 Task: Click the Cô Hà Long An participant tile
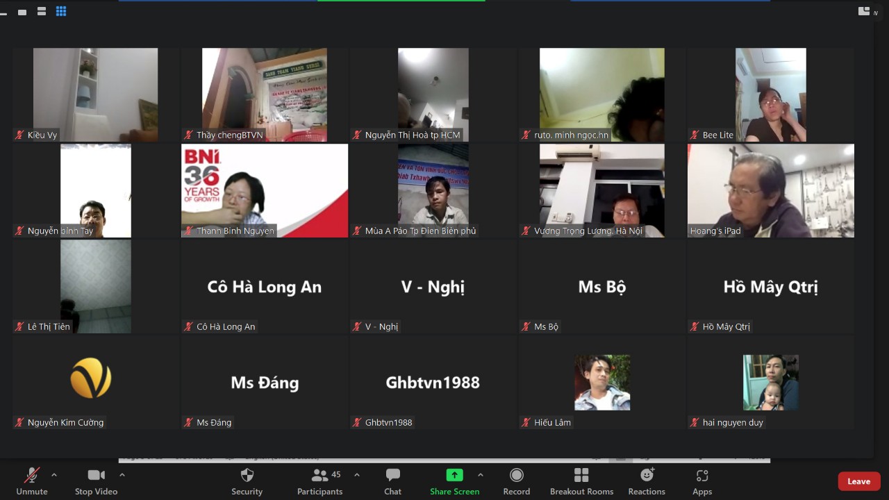(x=264, y=287)
